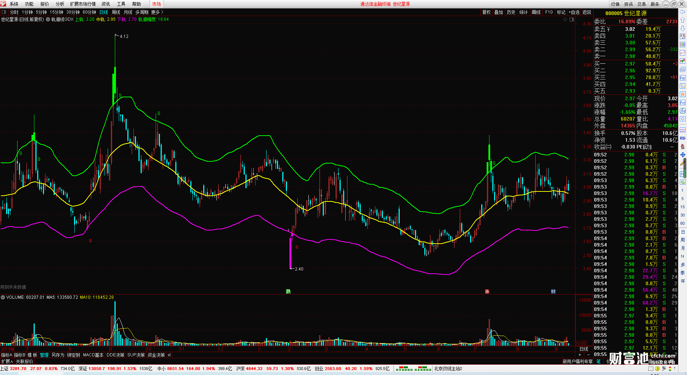687x375 pixels.
Task: Click the 另存为 button
Action: click(x=58, y=355)
